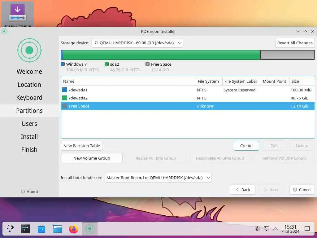The image size is (317, 238).
Task: Select the Free Space partition row
Action: click(x=188, y=106)
